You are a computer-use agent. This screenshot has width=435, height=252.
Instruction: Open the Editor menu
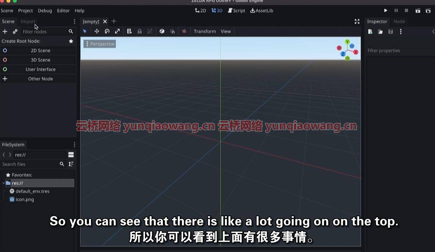click(63, 11)
